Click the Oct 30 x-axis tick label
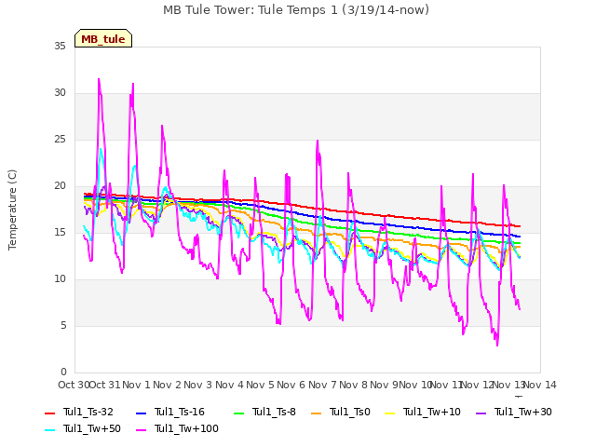Viewport: 596px width, 447px height. point(74,385)
